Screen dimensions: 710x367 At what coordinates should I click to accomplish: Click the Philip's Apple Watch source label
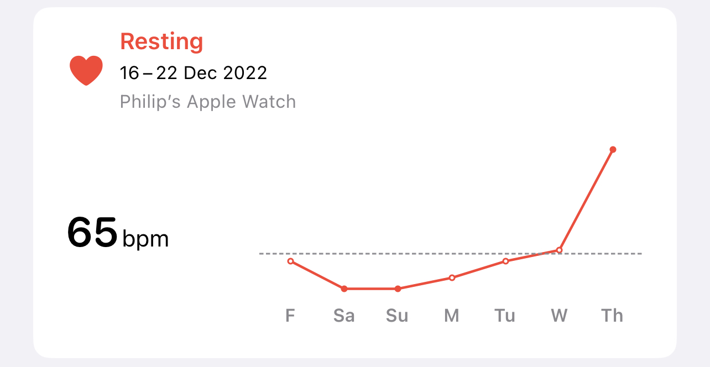click(208, 102)
